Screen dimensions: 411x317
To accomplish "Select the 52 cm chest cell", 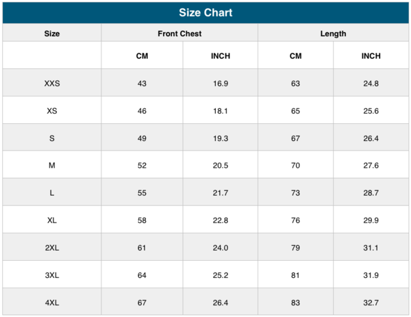I will tap(142, 166).
